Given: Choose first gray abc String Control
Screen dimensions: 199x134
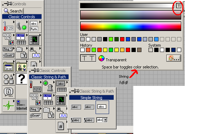Looking at the screenshot, I should (x=76, y=107).
